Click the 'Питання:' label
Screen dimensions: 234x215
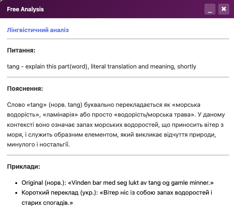coord(21,50)
